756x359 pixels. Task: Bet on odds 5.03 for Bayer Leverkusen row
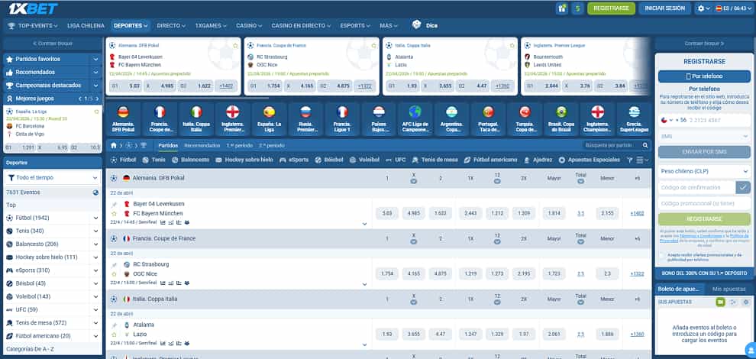(386, 213)
